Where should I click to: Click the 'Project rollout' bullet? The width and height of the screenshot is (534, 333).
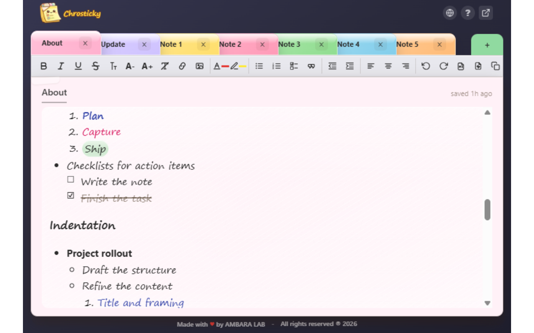99,253
